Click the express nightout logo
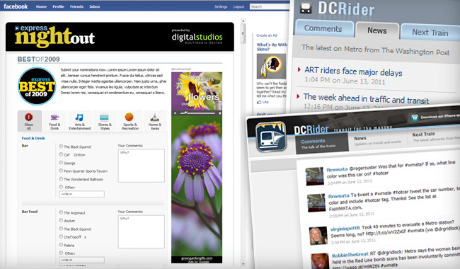This screenshot has height=269, width=460. tap(54, 37)
